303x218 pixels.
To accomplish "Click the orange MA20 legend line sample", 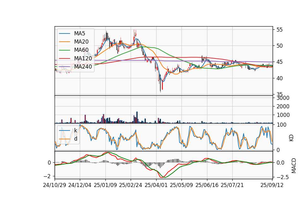I will tap(64, 42).
